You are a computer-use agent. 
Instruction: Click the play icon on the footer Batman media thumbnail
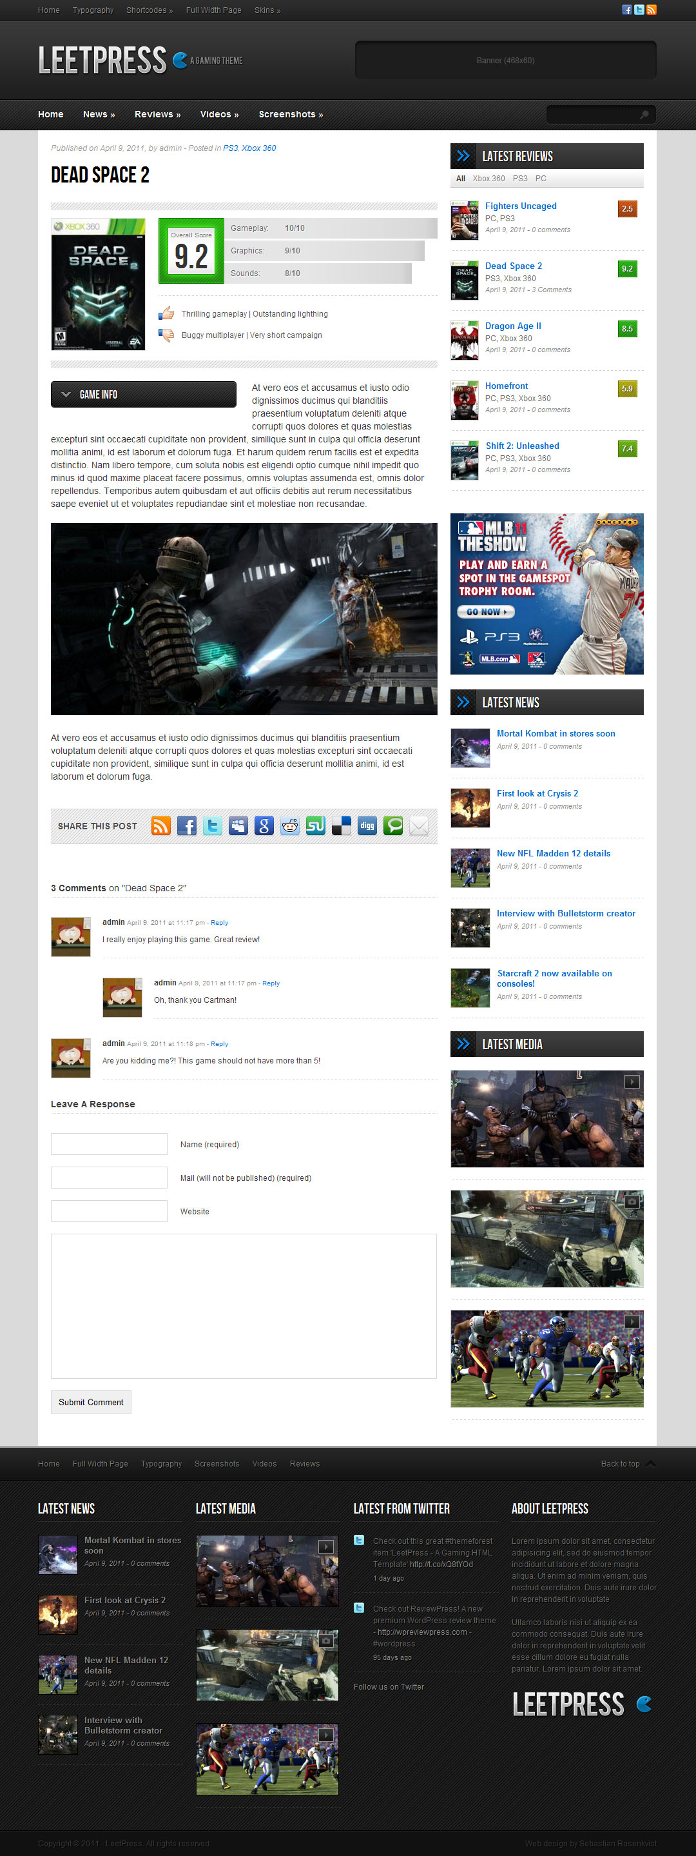326,1546
